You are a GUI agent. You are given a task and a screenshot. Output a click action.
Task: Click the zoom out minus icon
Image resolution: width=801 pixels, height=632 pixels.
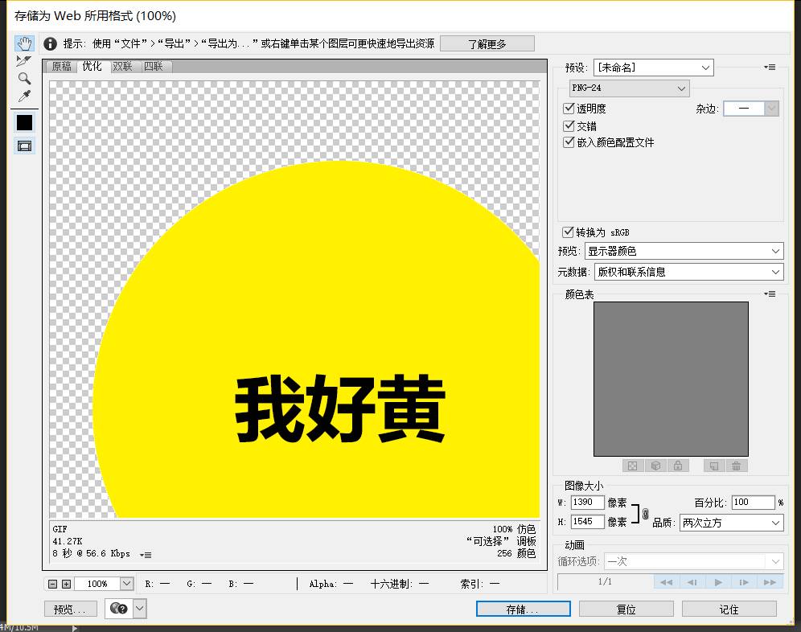click(x=52, y=584)
